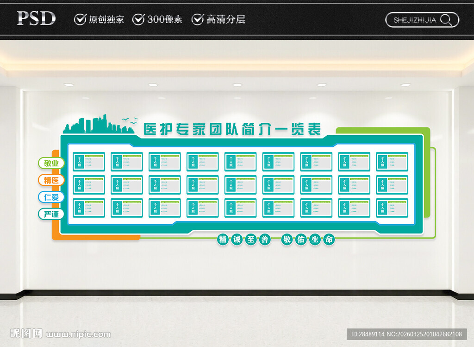Click the city skyline silhouette graphic

tap(99, 124)
